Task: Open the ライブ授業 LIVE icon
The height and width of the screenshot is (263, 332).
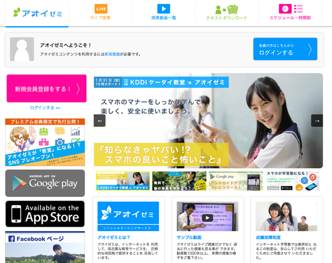Action: (101, 9)
